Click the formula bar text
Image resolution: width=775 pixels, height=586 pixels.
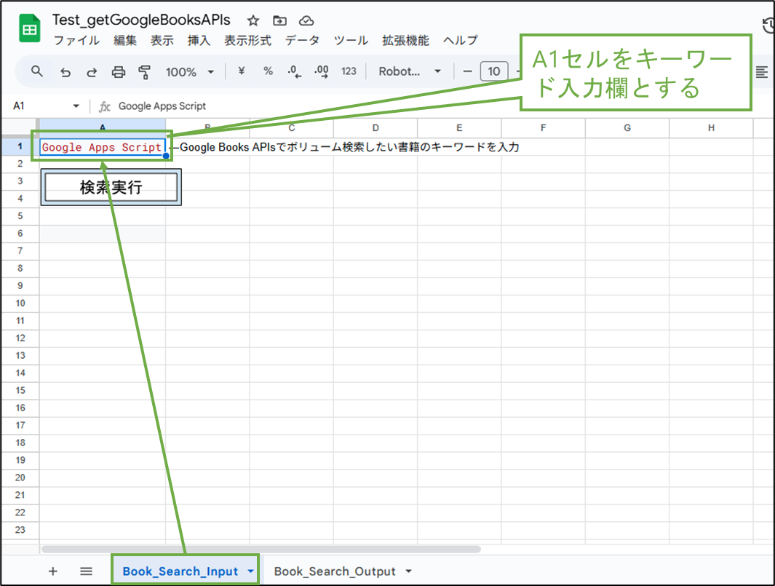tap(162, 106)
